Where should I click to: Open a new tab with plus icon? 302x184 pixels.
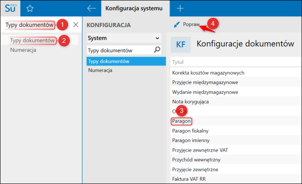[180, 8]
